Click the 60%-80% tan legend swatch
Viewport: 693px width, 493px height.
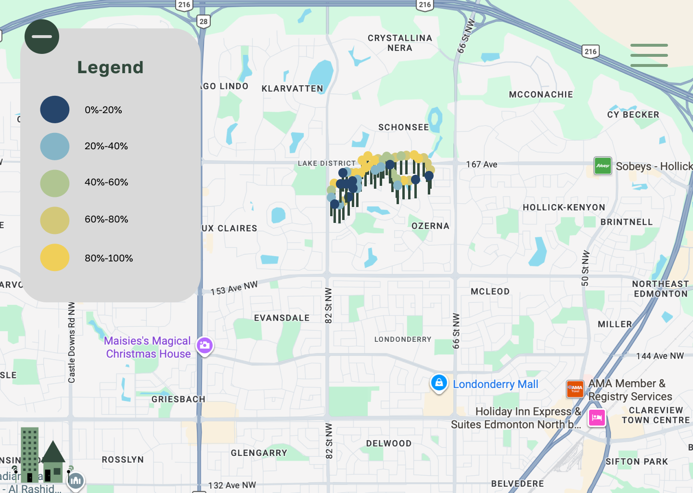pos(55,221)
